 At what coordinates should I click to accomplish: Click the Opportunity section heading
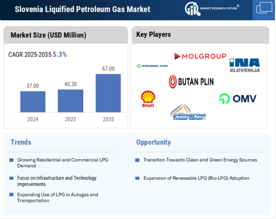click(x=153, y=142)
